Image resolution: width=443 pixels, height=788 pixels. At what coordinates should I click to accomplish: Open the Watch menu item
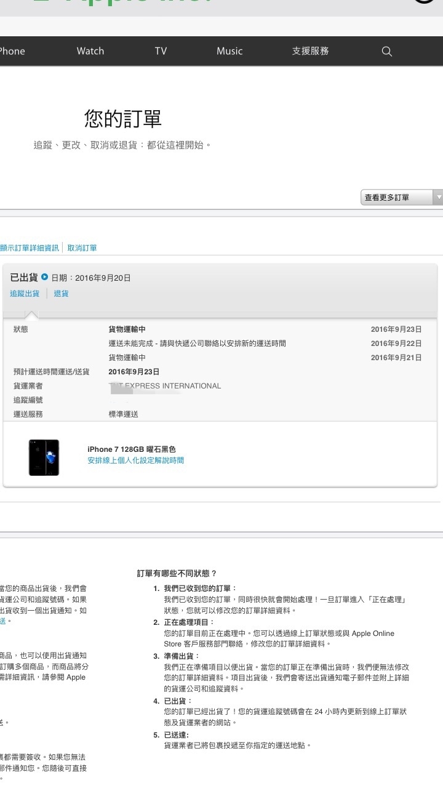coord(90,51)
